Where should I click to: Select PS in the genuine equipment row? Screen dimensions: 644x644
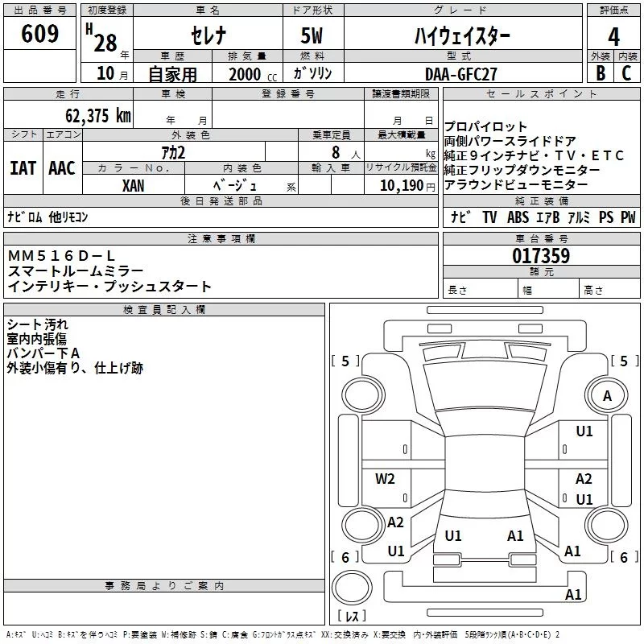click(x=606, y=217)
